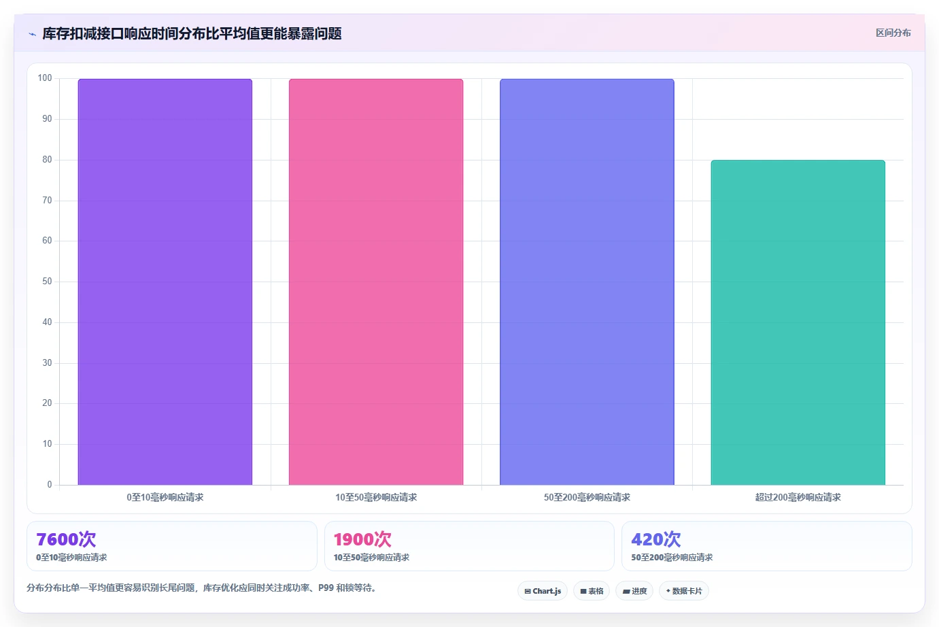Screen dimensions: 939x627
Task: Click x-axis label 50至200毫秒响应请求
Action: click(587, 497)
